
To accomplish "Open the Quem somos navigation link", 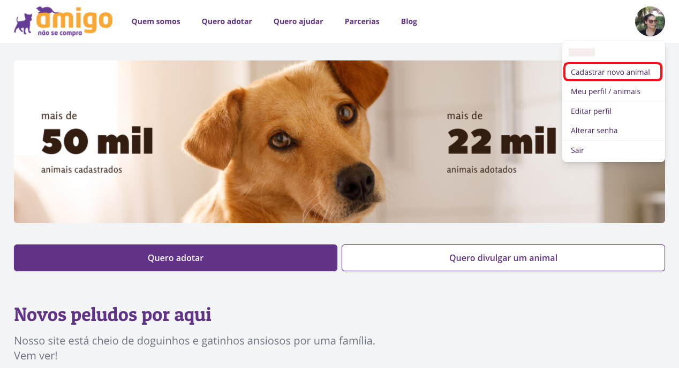I will (x=156, y=21).
